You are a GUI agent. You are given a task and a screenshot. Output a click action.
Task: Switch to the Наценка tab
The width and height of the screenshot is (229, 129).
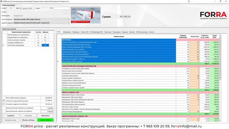[125, 32]
